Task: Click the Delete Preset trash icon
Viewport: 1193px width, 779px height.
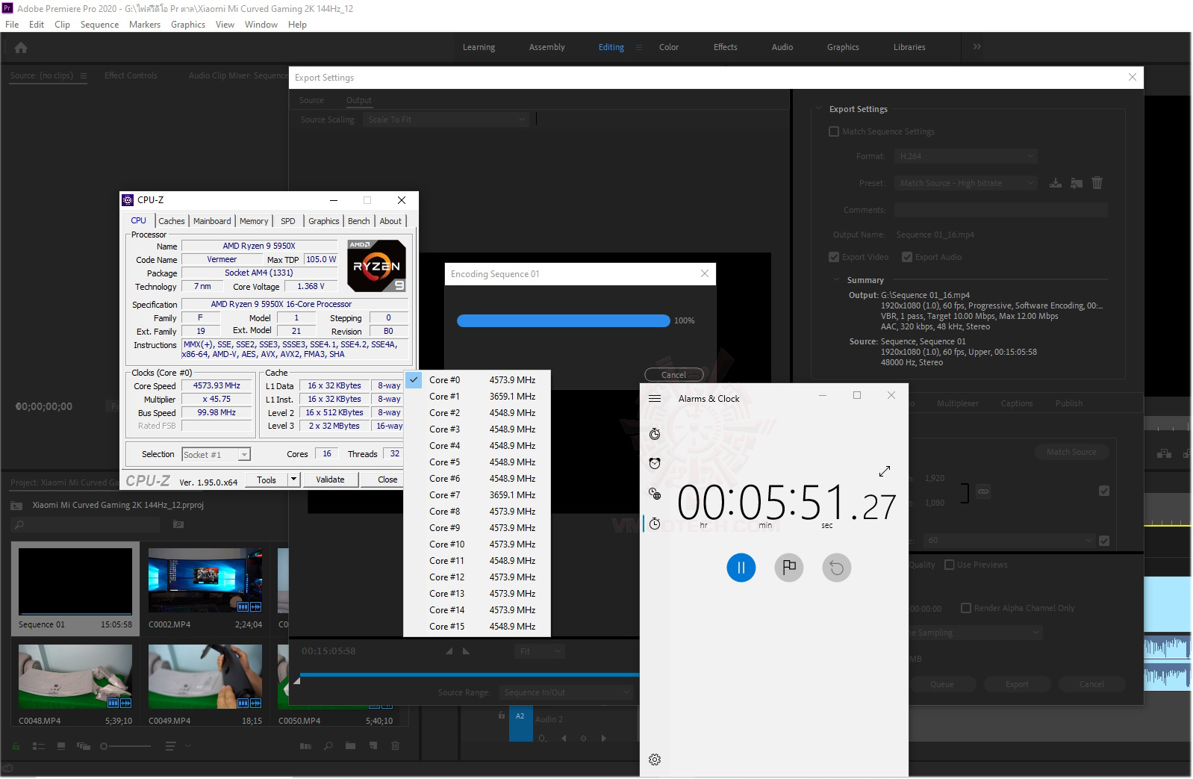Action: 1097,183
